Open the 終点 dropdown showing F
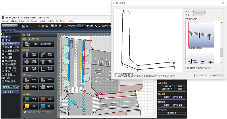This screenshot has width=227, height=119. pos(199,14)
